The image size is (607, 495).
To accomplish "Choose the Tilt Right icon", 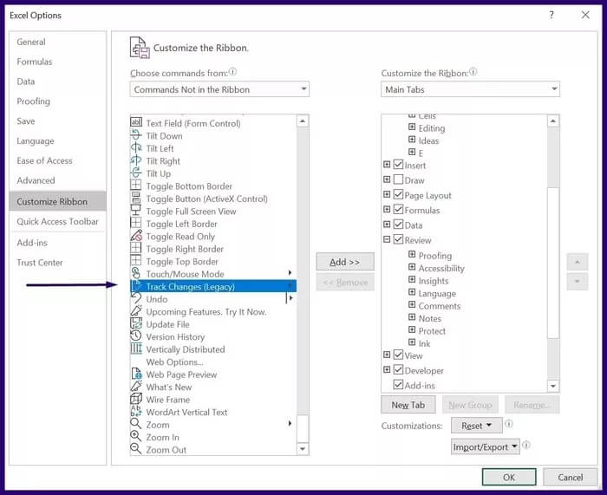I will 136,160.
